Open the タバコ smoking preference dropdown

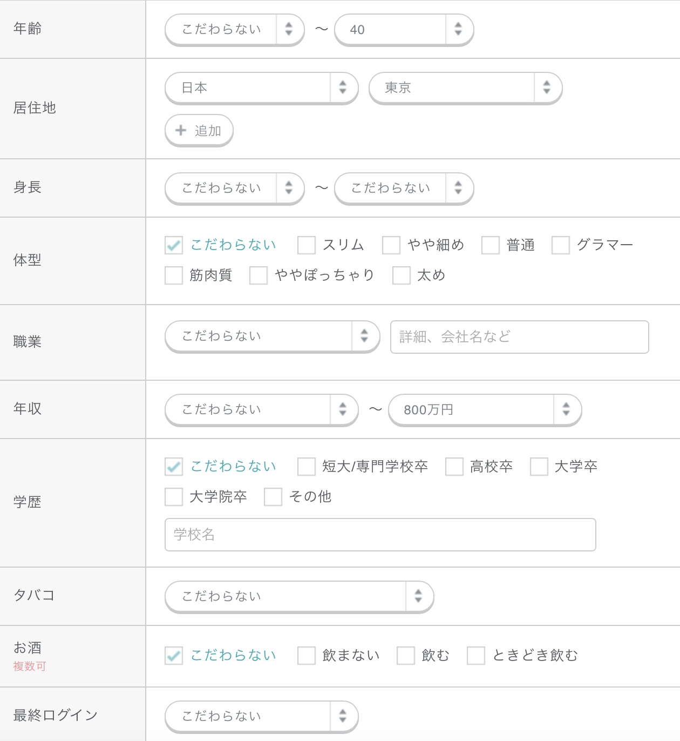click(299, 596)
